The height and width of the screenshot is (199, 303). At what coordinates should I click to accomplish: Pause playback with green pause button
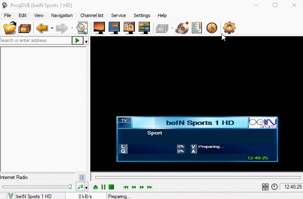[x=103, y=187]
